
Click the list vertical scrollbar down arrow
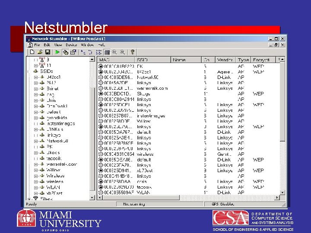coord(282,192)
